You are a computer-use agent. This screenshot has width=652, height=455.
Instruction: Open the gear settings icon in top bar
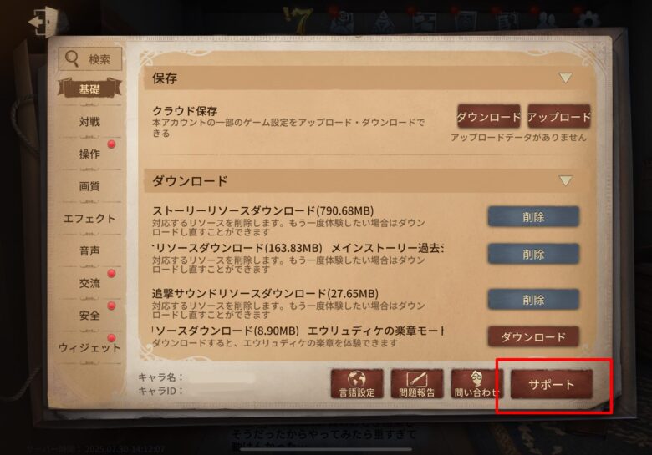coord(589,20)
